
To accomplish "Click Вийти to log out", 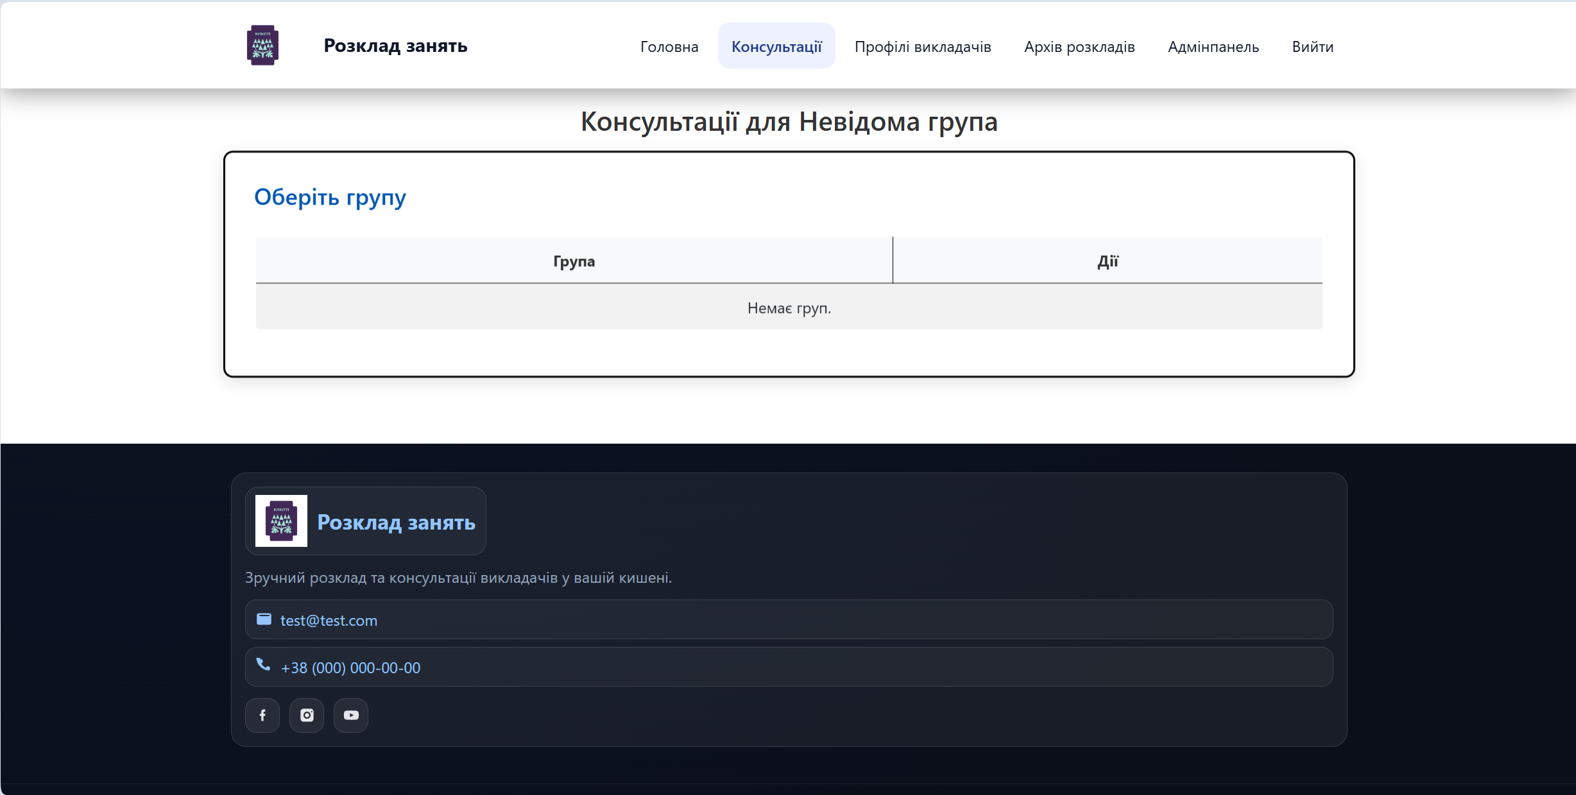I will point(1312,47).
